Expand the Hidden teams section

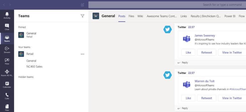(x=26, y=77)
